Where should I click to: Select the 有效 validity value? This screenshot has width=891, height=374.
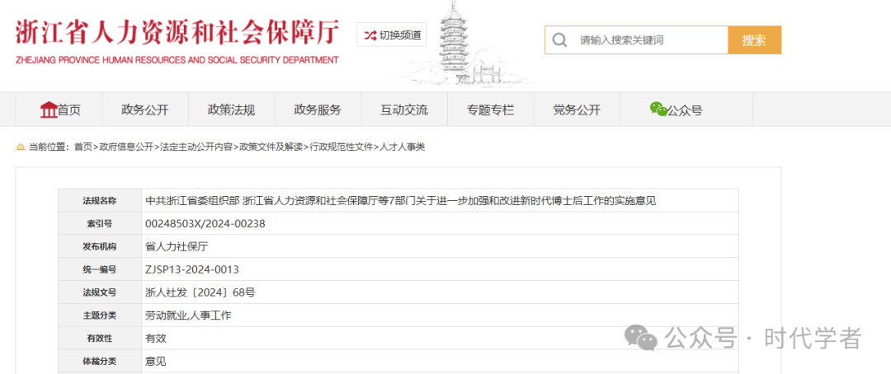coord(156,338)
